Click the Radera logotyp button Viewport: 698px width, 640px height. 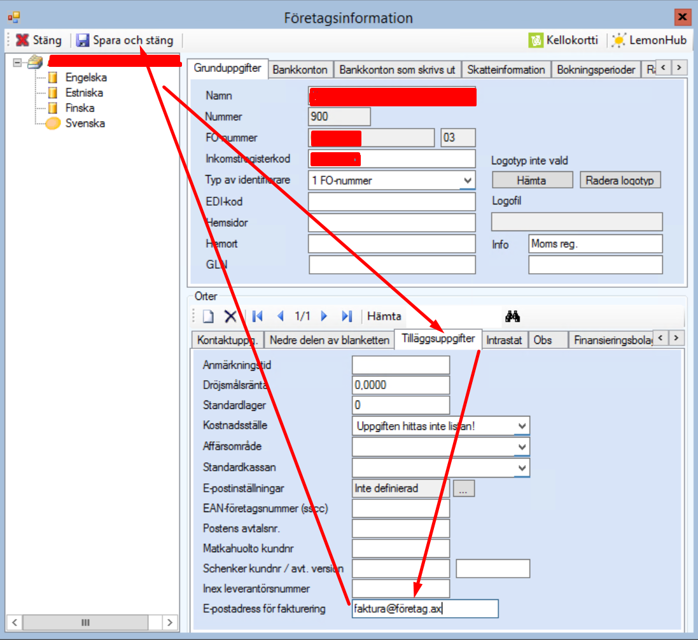coord(620,180)
